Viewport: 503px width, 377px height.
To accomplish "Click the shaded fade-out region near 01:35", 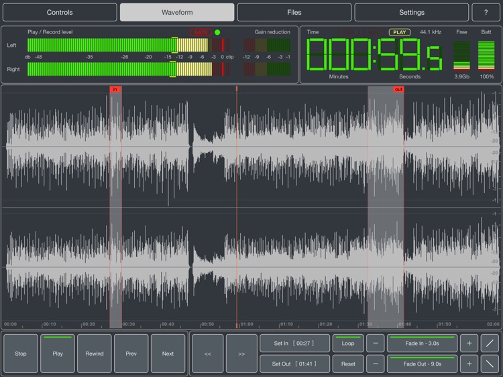I will tap(386, 207).
